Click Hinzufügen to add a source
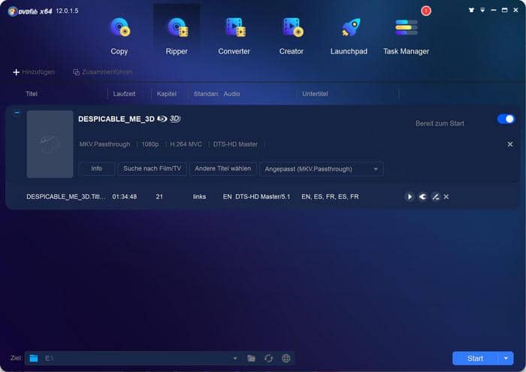 (x=34, y=72)
